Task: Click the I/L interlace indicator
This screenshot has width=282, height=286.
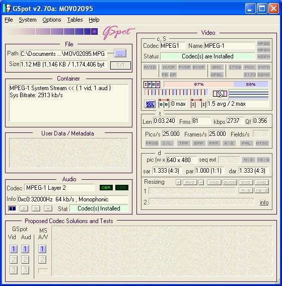Action: [167, 143]
